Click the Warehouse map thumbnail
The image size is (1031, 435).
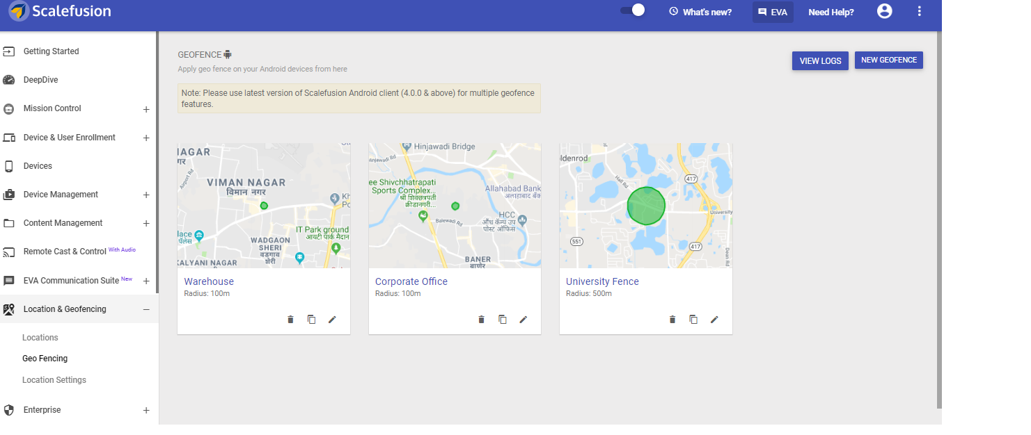[x=264, y=206]
